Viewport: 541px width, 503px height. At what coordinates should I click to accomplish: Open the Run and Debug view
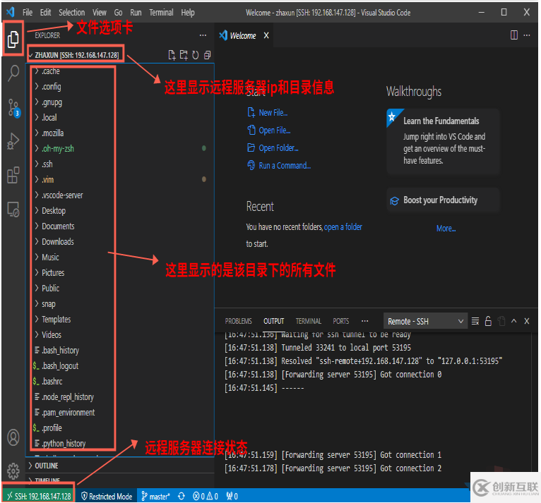(13, 141)
